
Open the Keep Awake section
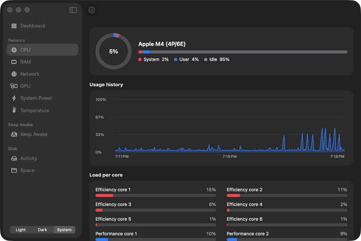click(42, 134)
